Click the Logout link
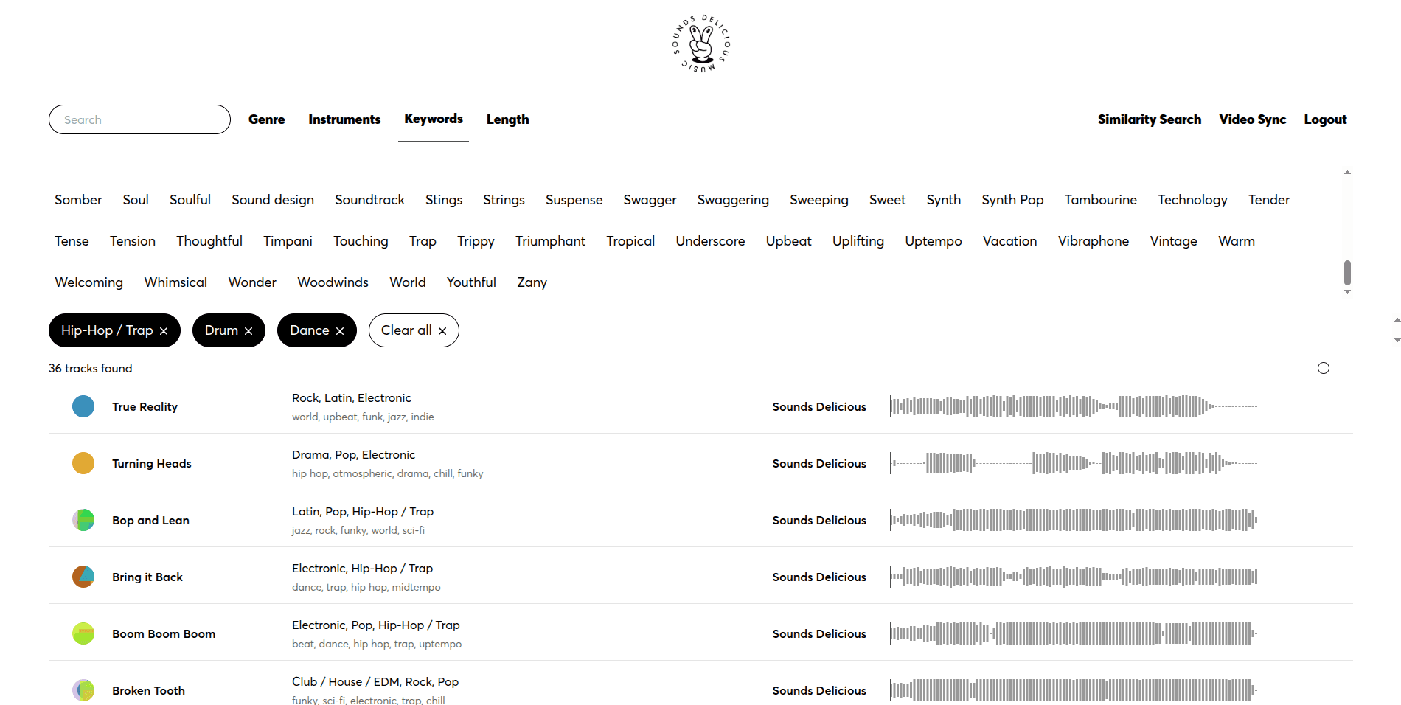 [1325, 119]
